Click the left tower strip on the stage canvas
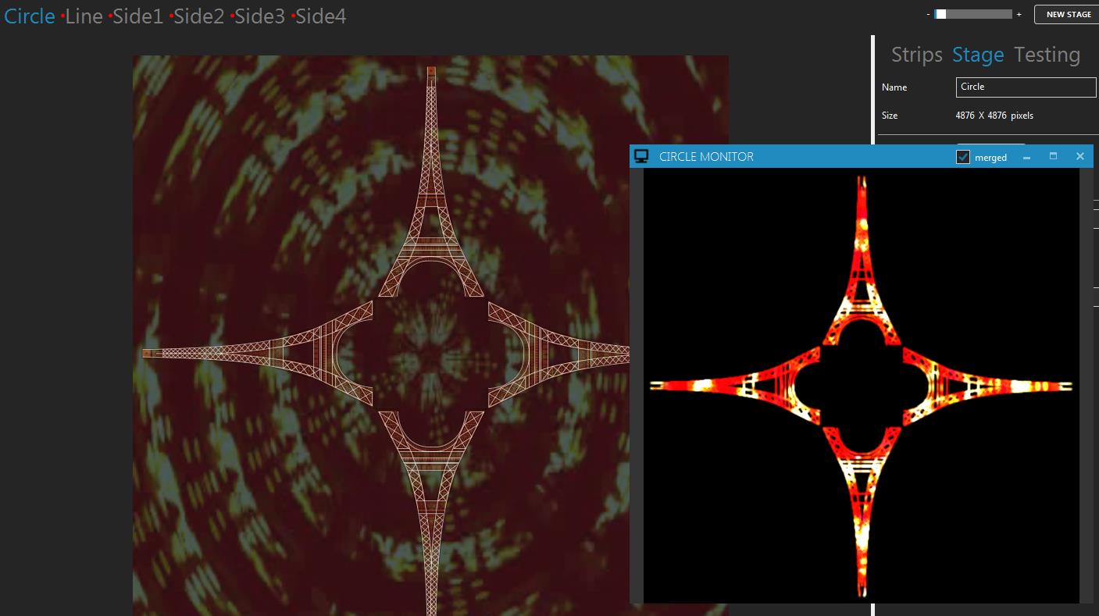The height and width of the screenshot is (616, 1099). pyautogui.click(x=258, y=354)
